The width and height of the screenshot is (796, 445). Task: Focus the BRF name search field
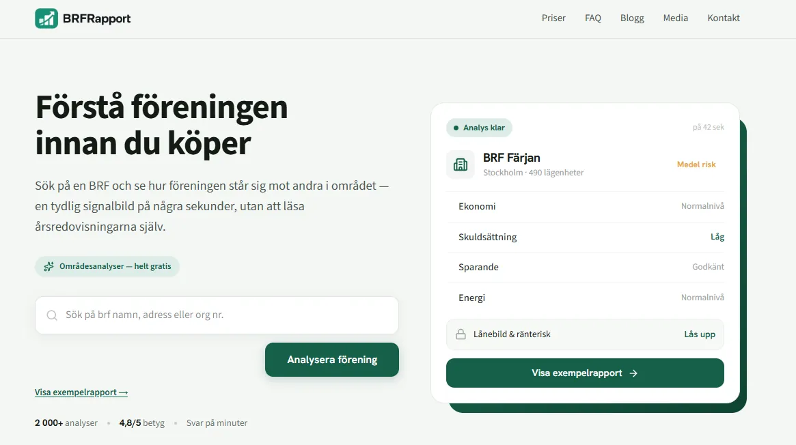[x=217, y=315]
